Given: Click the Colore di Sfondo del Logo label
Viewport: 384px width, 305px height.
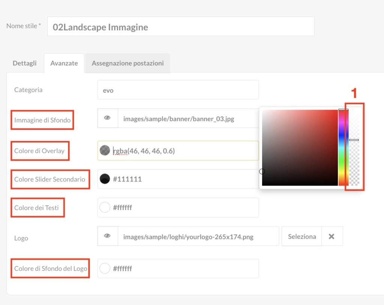Looking at the screenshot, I should 51,269.
